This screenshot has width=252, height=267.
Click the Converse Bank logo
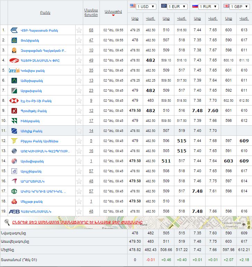[14, 70]
